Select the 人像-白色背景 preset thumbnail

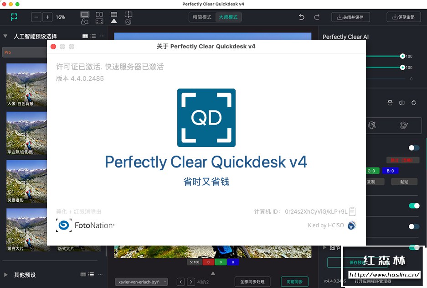coord(27,85)
